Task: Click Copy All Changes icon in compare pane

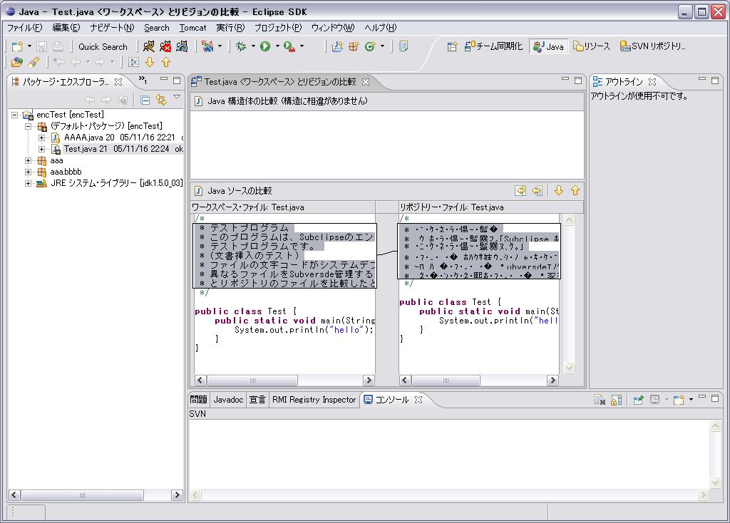Action: [520, 190]
